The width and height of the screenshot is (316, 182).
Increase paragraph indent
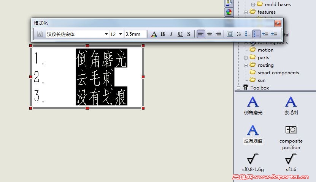click(274, 34)
